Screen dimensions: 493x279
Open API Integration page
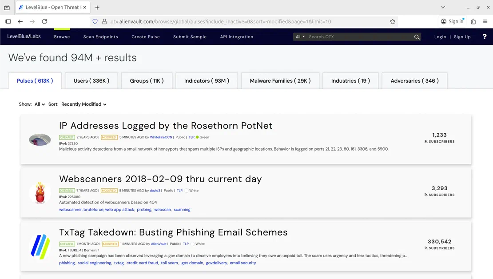(236, 37)
